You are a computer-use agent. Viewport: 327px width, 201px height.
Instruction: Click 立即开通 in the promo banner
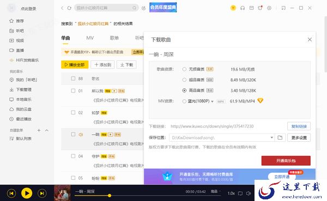pyautogui.click(x=282, y=177)
